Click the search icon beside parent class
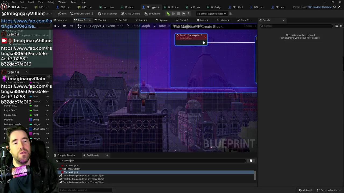The height and width of the screenshot is (193, 344). click(335, 7)
